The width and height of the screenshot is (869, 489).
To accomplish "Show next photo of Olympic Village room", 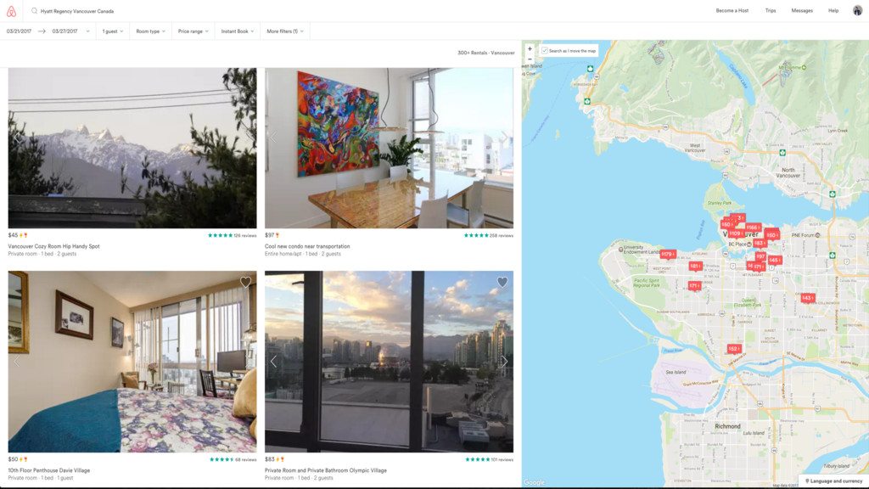I will coord(504,362).
